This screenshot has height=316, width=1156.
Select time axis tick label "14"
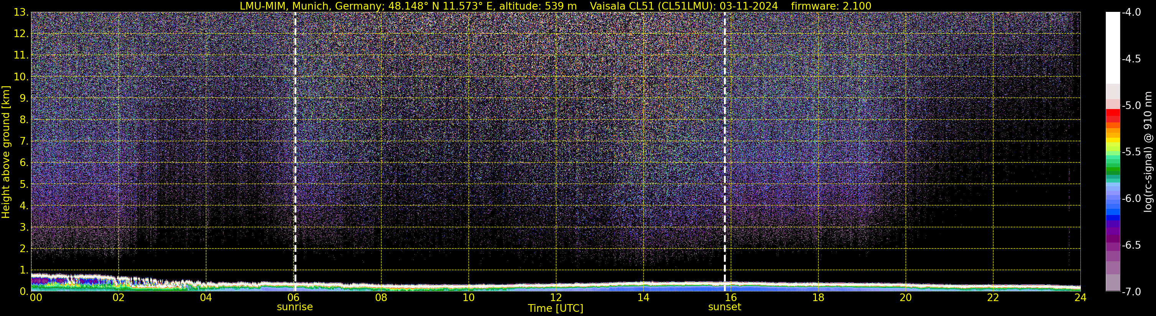click(x=643, y=298)
